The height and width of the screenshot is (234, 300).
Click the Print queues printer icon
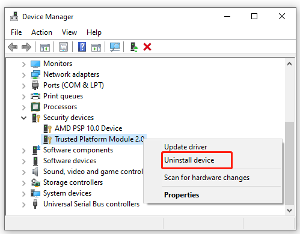(x=35, y=96)
